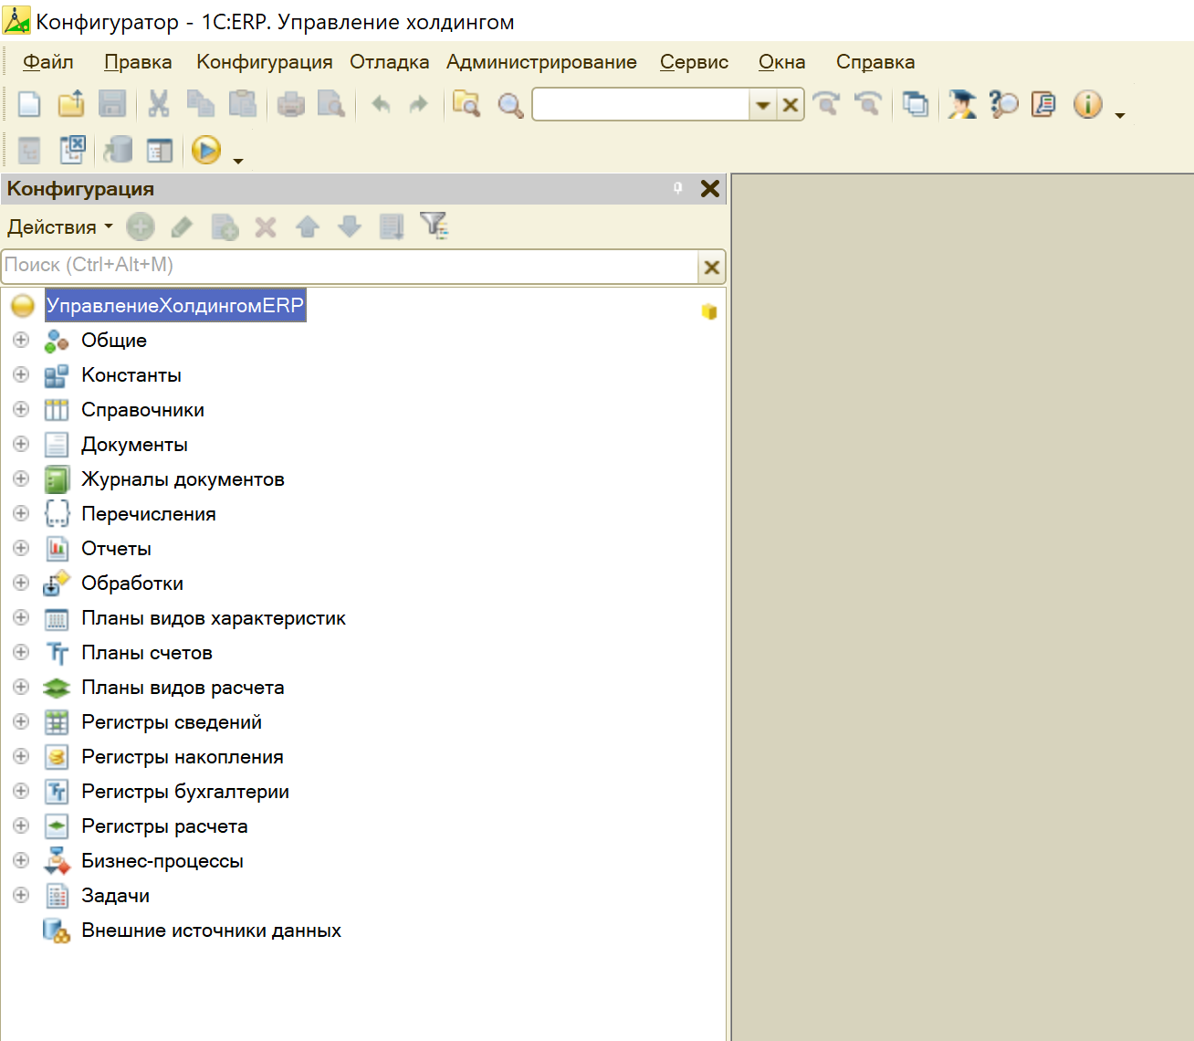The image size is (1194, 1041).
Task: Click the Copy toolbar icon
Action: [200, 104]
